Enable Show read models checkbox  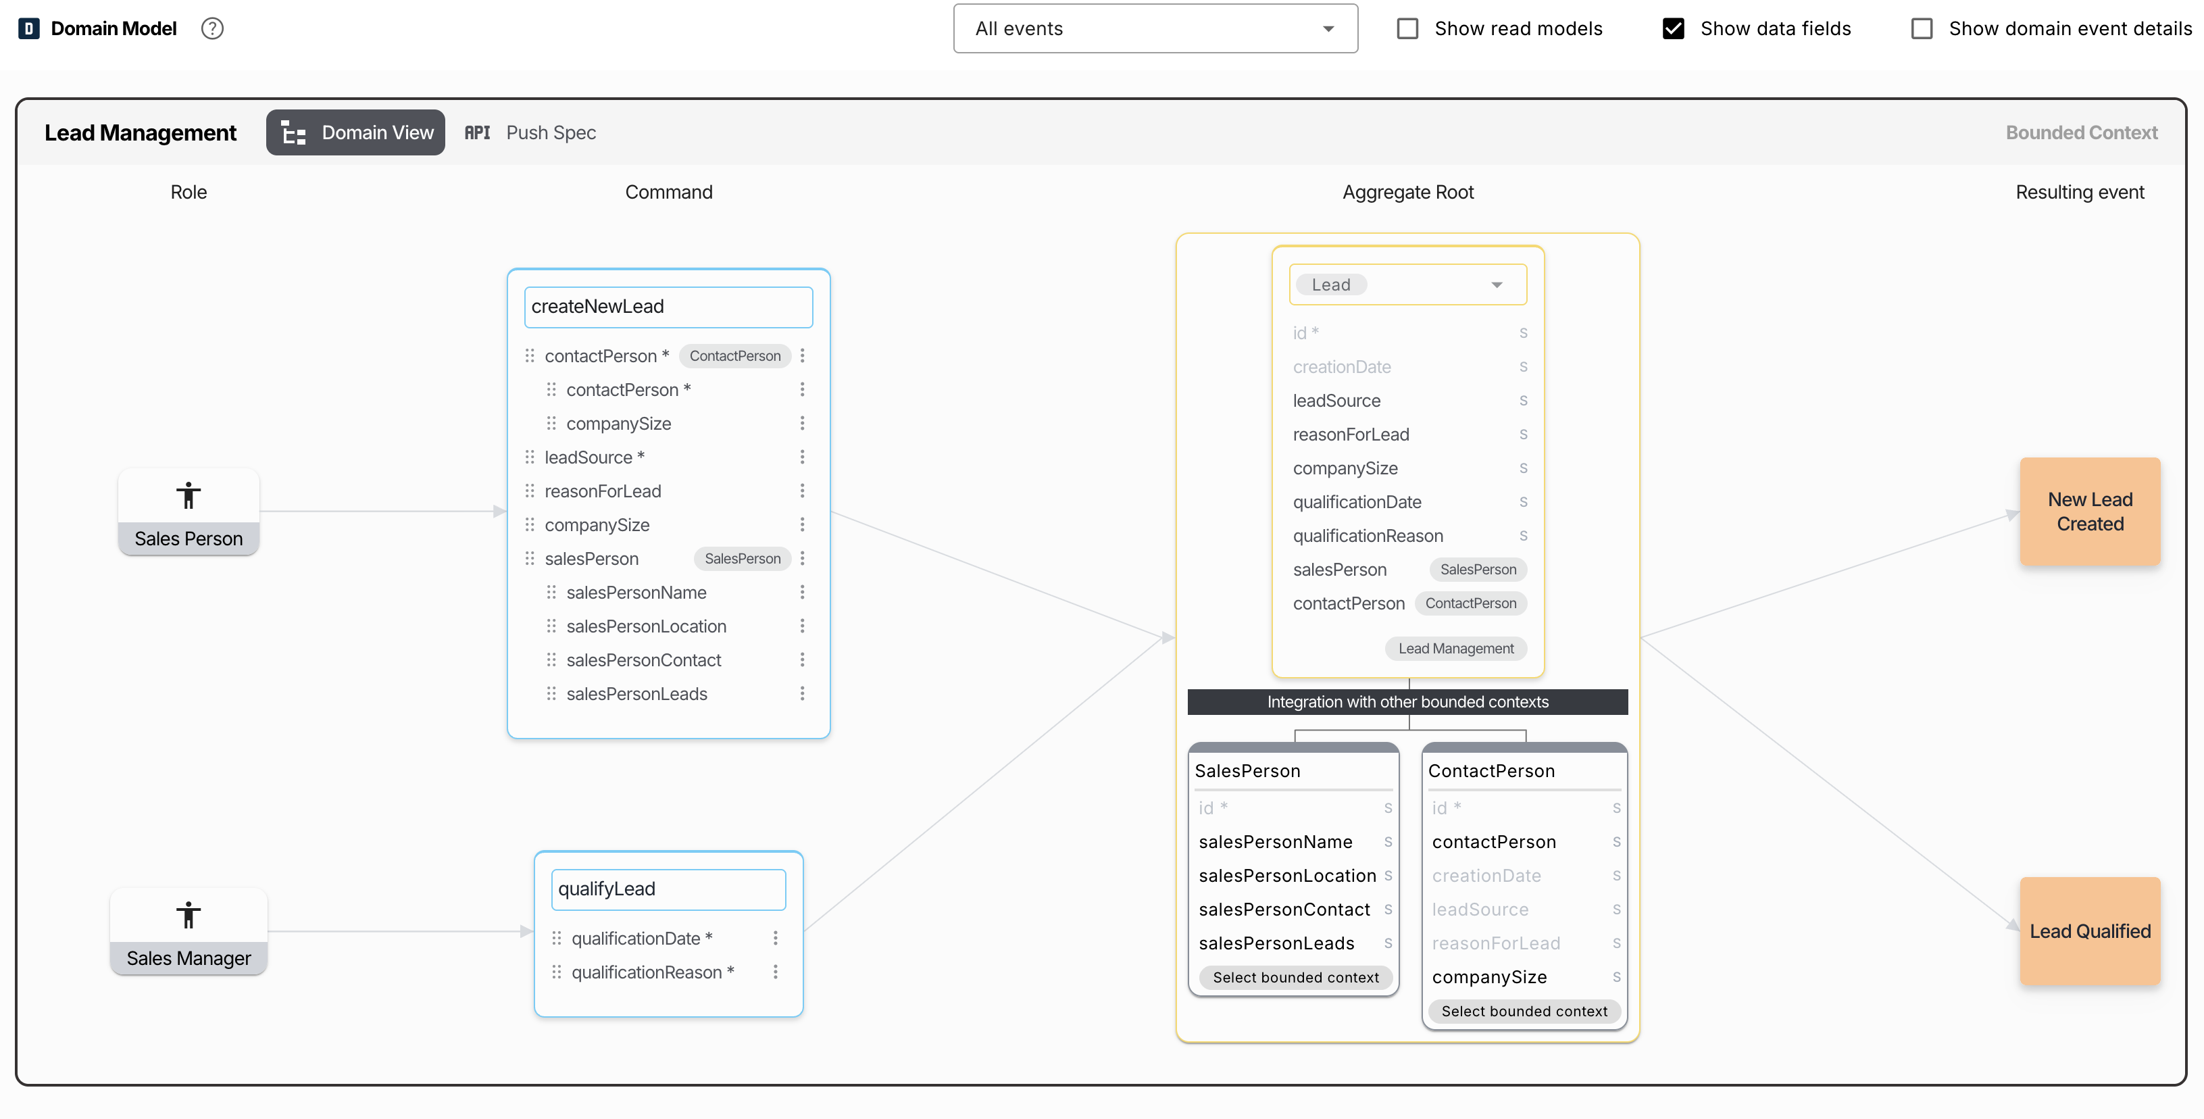pyautogui.click(x=1407, y=29)
